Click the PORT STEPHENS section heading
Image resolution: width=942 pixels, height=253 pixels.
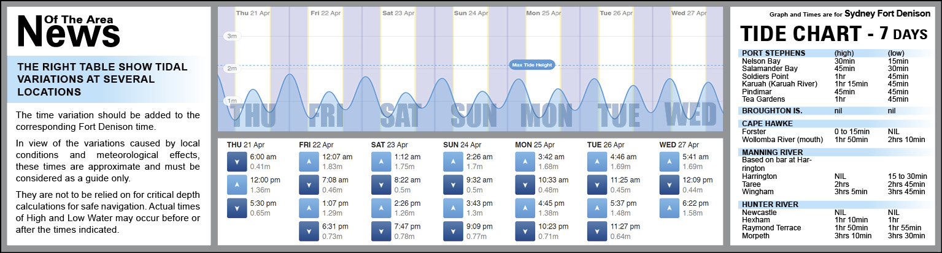click(773, 53)
